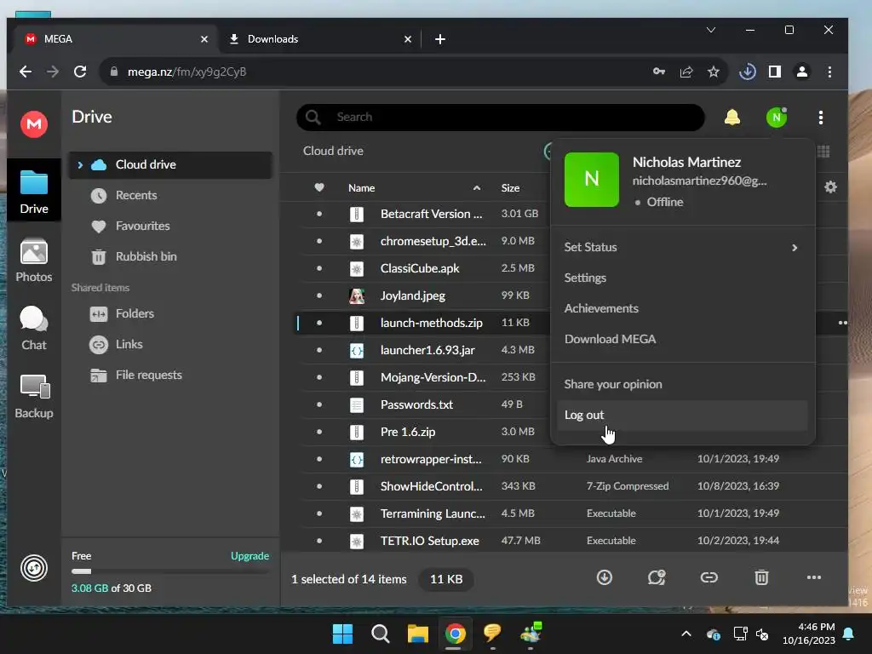Select Download MEGA menu entry
872x654 pixels.
[x=683, y=339]
